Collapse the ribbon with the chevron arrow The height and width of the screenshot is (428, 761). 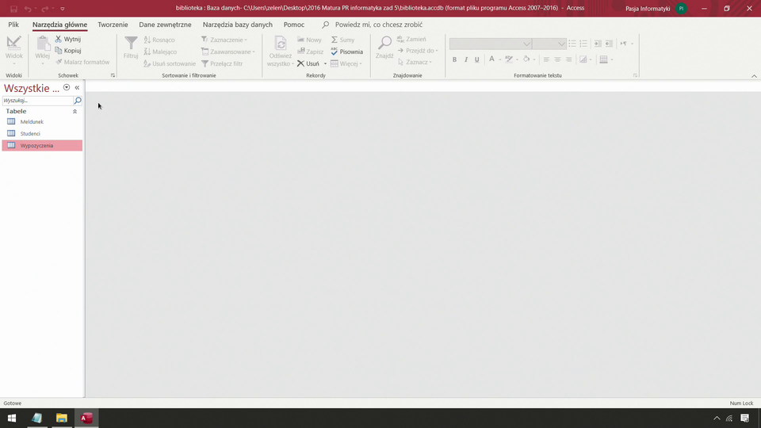(754, 76)
